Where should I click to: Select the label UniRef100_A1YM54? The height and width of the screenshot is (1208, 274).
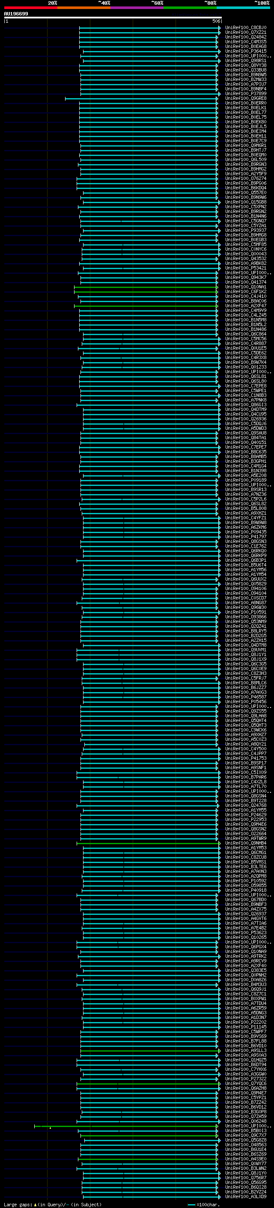[245, 575]
